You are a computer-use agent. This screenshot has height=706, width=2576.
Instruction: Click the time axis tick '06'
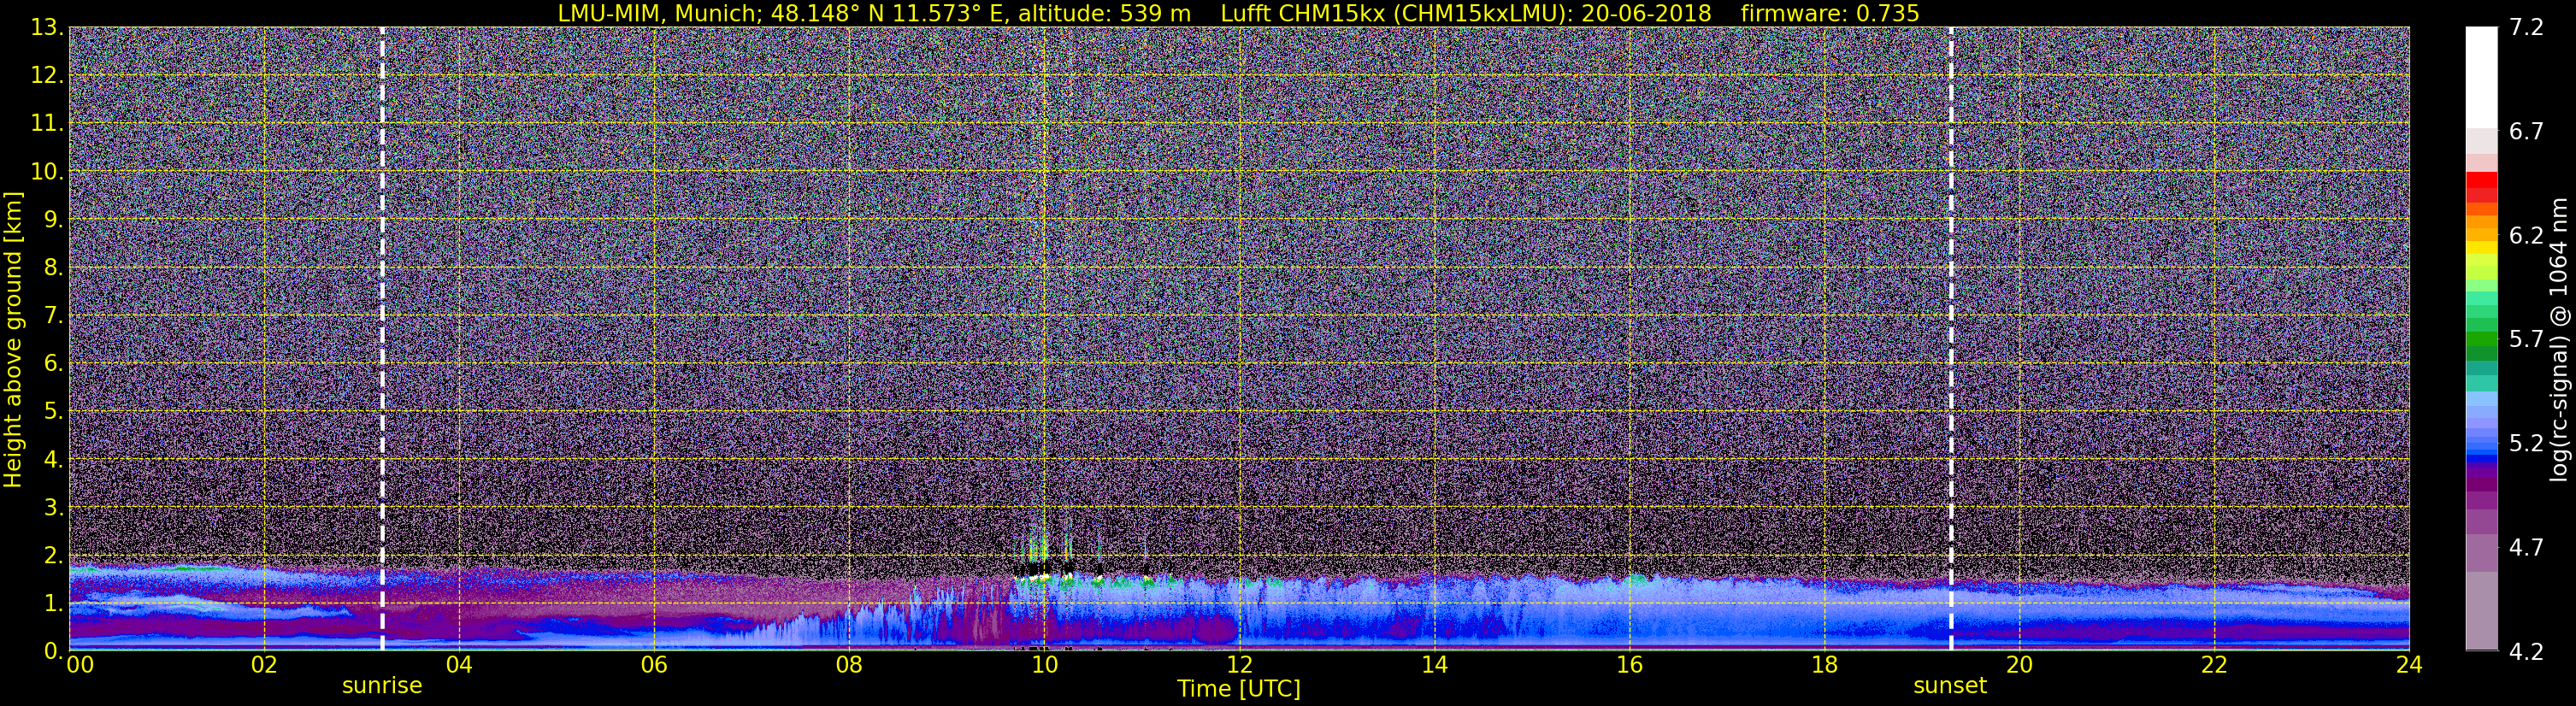(654, 665)
